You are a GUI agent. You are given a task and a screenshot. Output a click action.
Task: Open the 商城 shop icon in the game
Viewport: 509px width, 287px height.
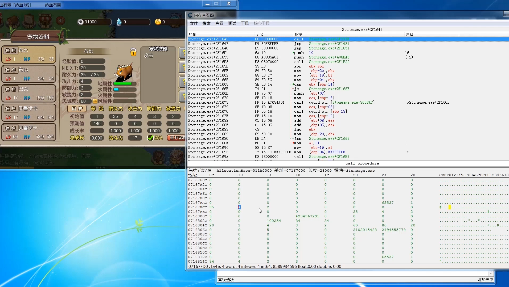click(x=45, y=21)
